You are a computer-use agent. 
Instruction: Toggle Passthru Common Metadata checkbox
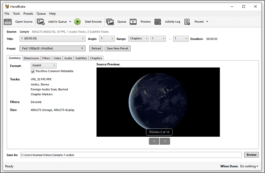tap(33, 71)
